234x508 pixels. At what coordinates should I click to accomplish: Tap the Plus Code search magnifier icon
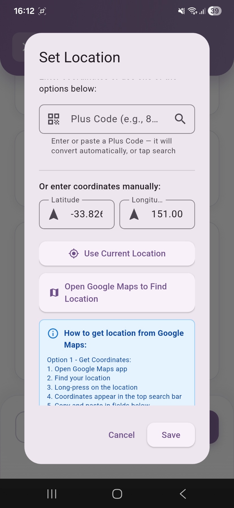pos(180,119)
